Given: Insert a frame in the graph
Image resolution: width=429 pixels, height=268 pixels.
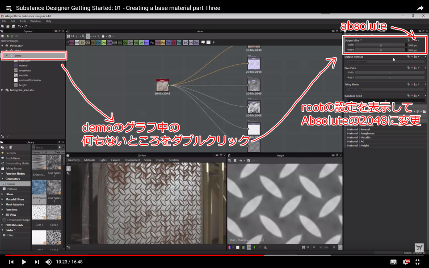Looking at the screenshot, I should 209,42.
